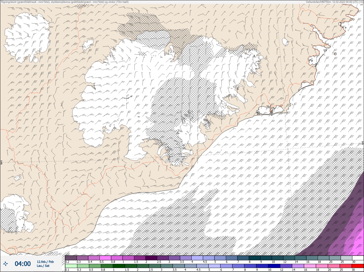Click the '12.feb./ Feb' date text

pos(45,262)
